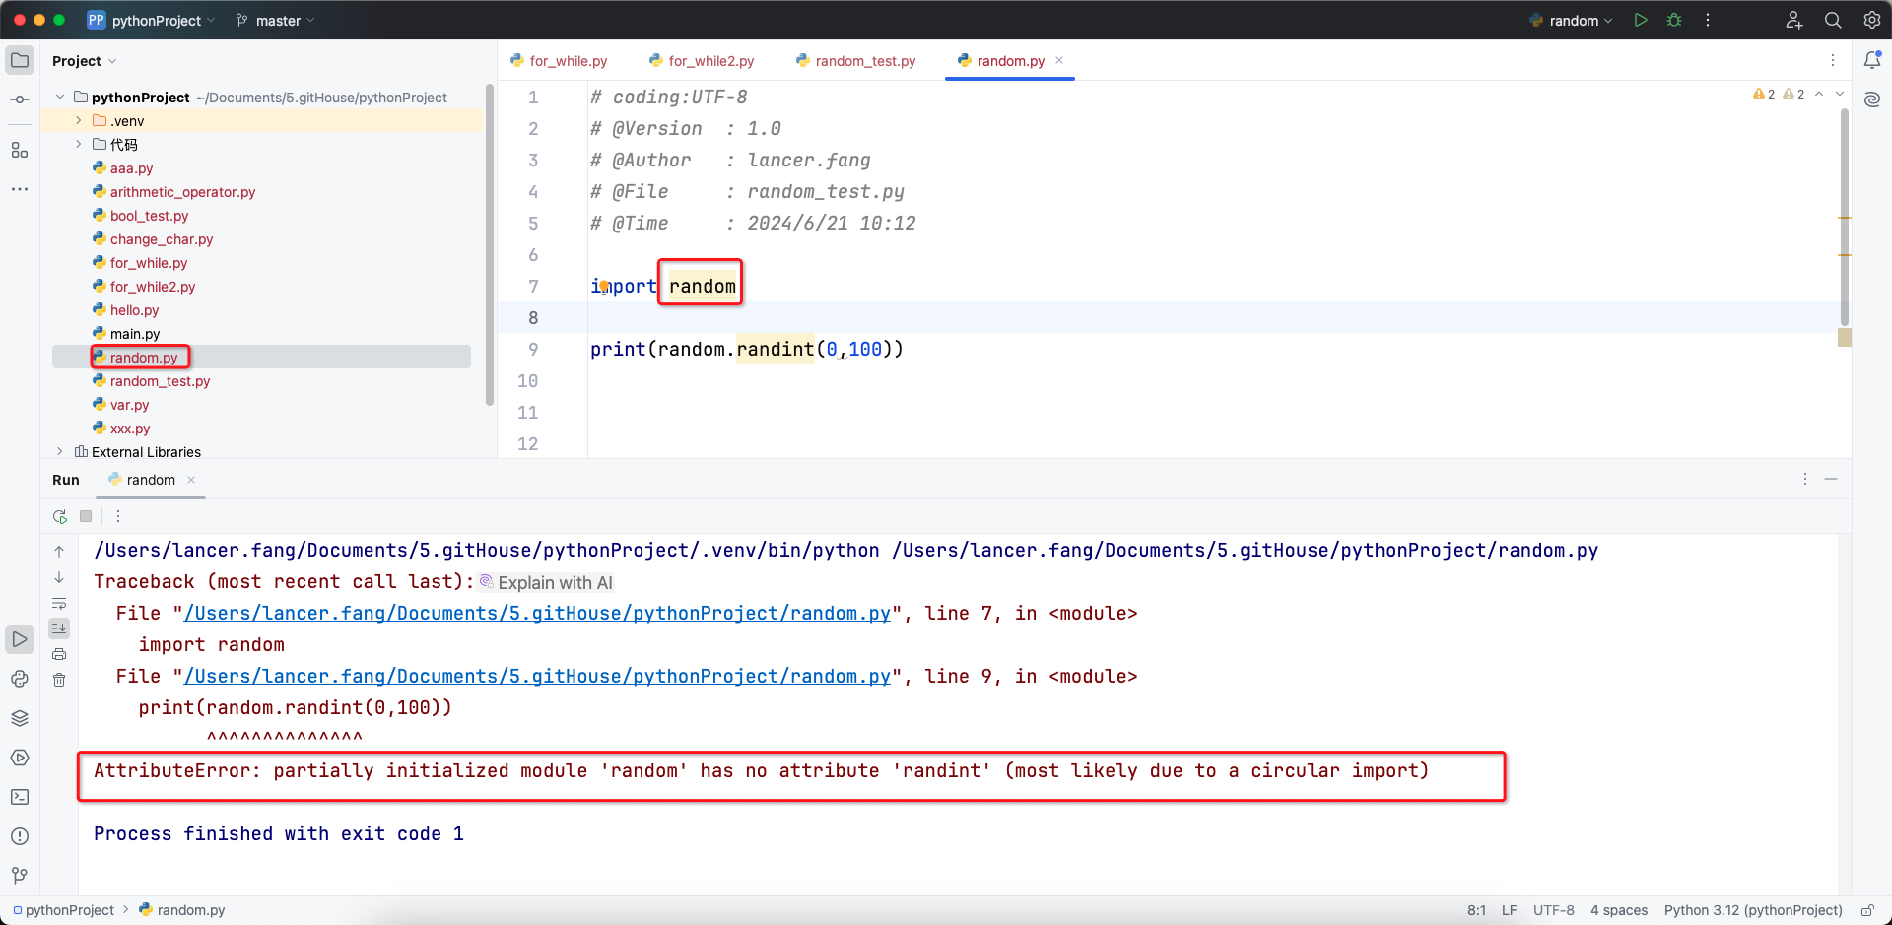Select main.py in the project tree
1892x925 pixels.
coord(134,334)
